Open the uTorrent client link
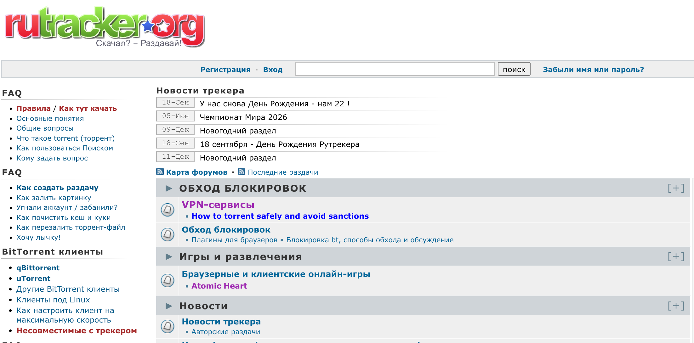Screen dimensions: 694x343 point(33,278)
